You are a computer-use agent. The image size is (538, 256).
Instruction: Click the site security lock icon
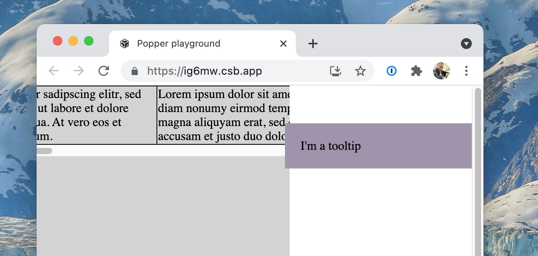134,71
